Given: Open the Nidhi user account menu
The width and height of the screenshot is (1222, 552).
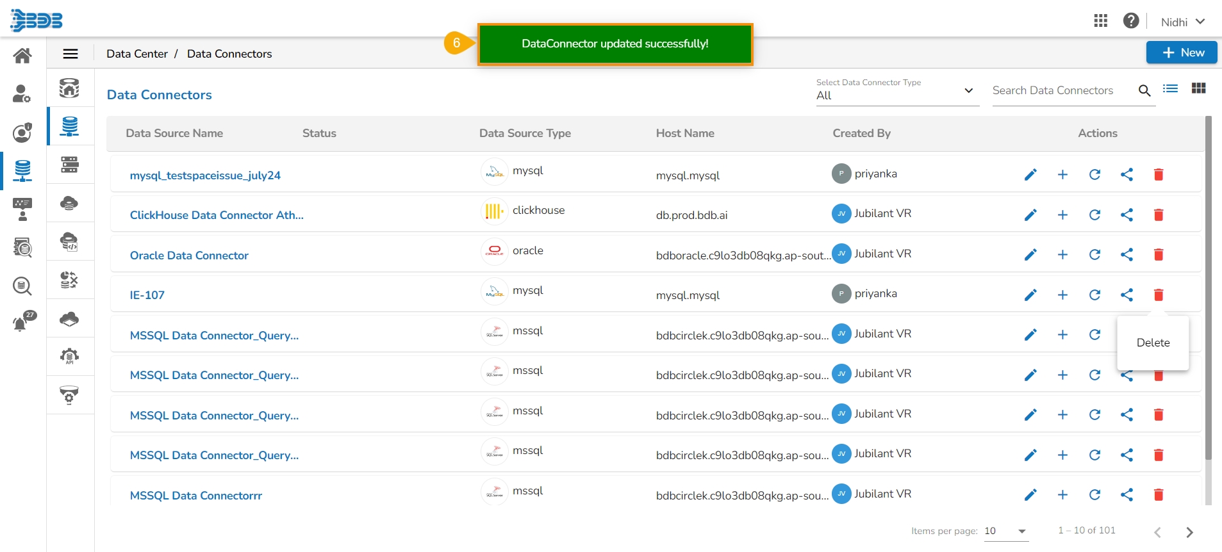Looking at the screenshot, I should pos(1182,22).
